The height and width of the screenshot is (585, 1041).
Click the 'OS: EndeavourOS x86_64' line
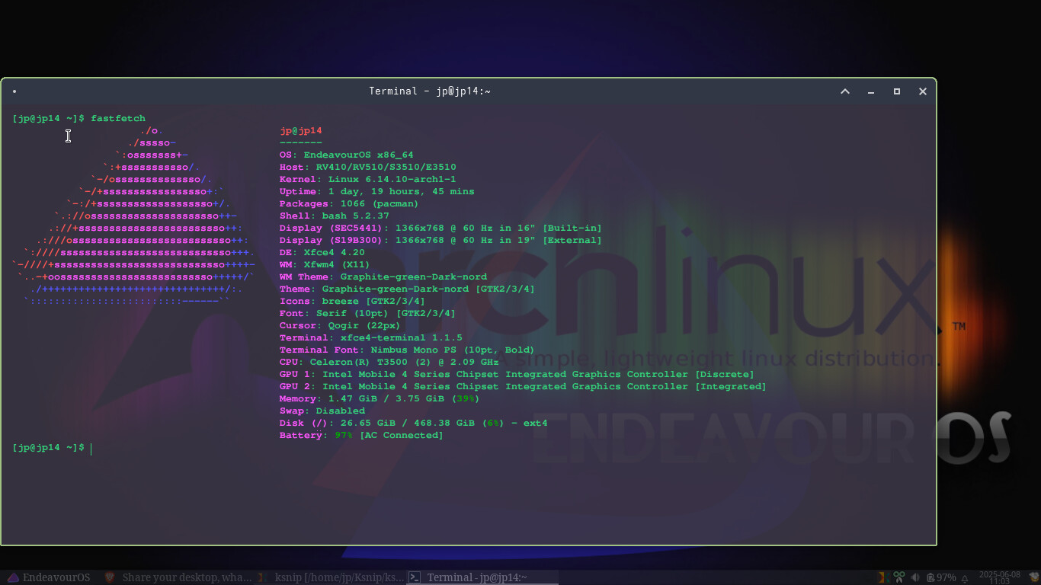coord(347,155)
